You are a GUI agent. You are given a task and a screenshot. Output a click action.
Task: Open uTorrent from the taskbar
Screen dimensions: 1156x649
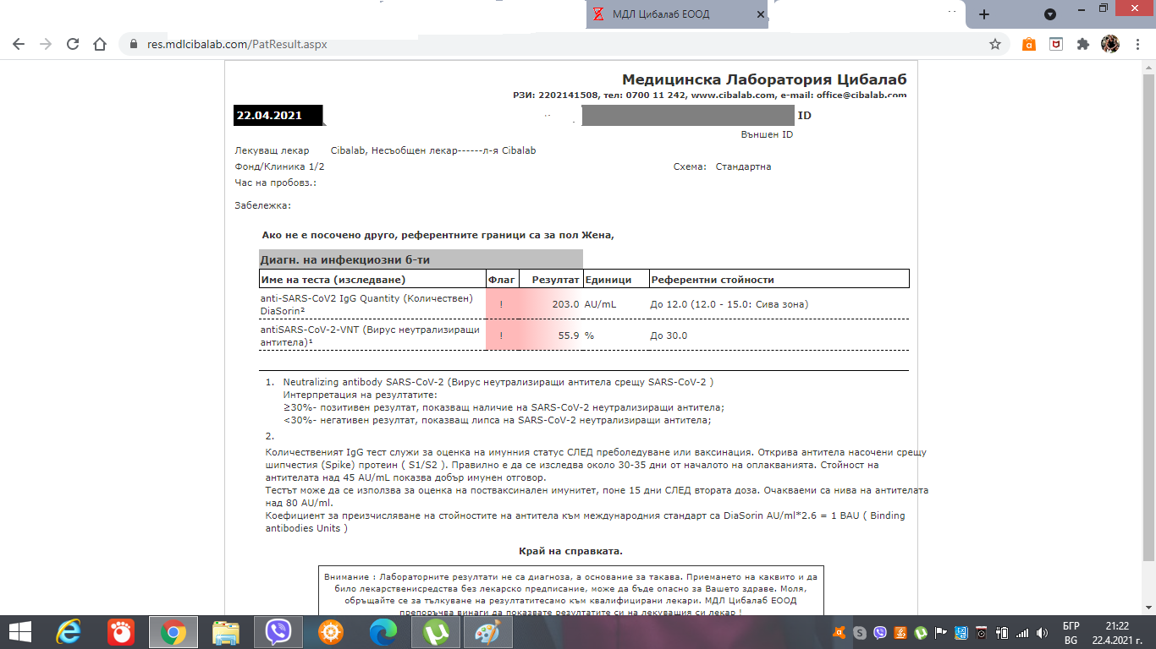click(x=436, y=631)
